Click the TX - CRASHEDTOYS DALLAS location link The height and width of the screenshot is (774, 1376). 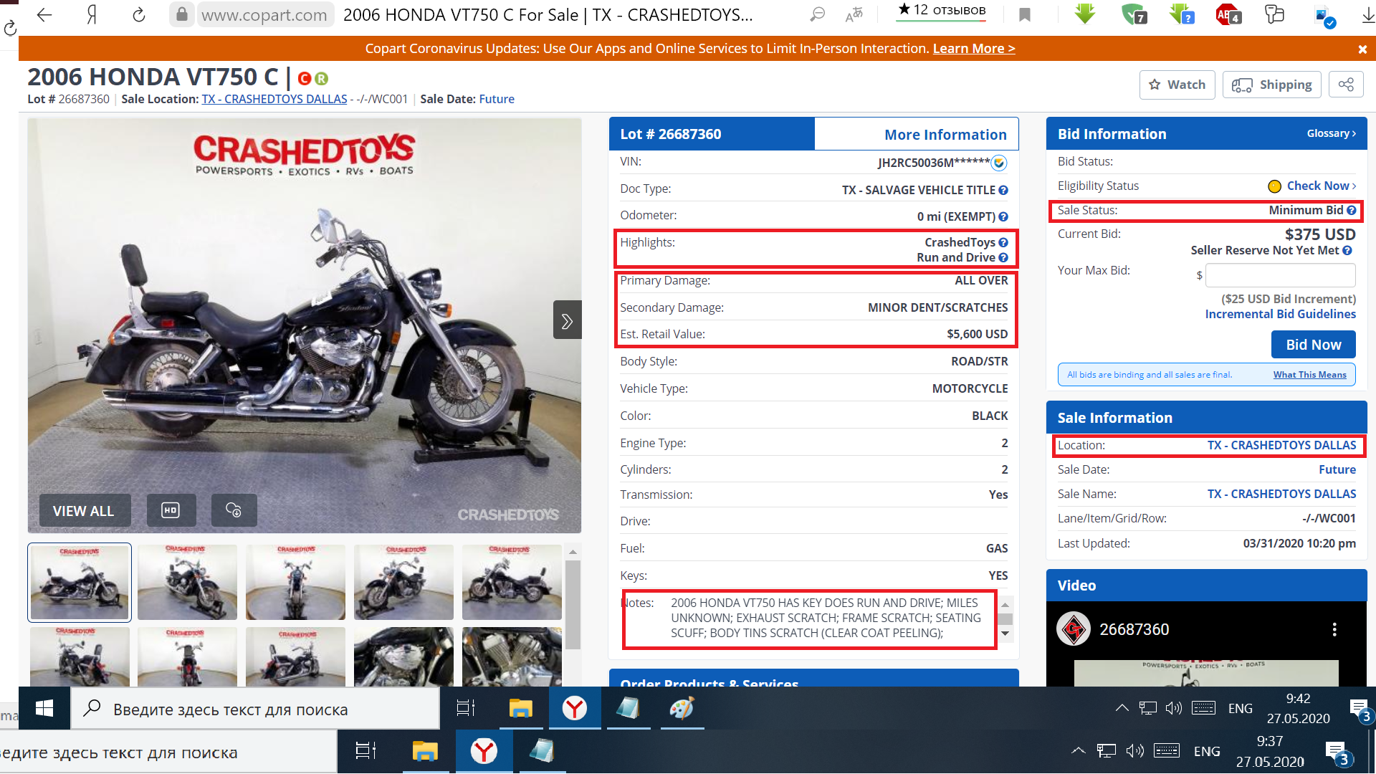[1281, 445]
